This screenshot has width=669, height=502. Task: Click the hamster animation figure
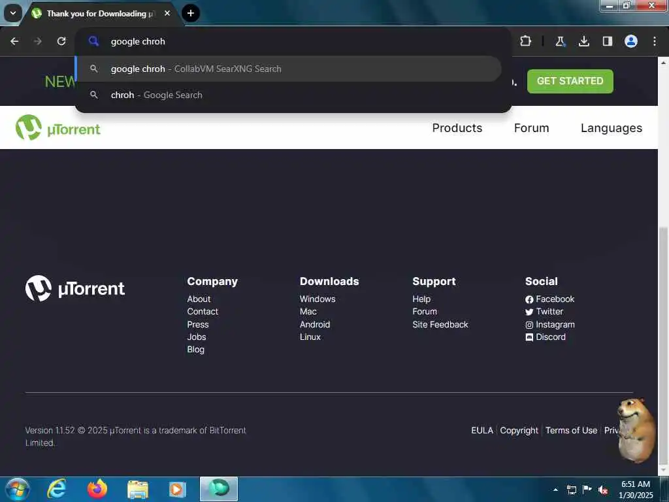[636, 430]
